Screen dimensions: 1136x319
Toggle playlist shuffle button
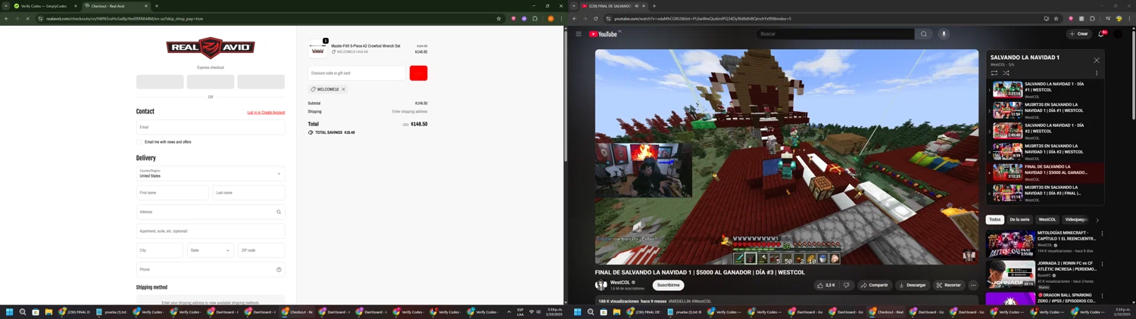point(1006,73)
